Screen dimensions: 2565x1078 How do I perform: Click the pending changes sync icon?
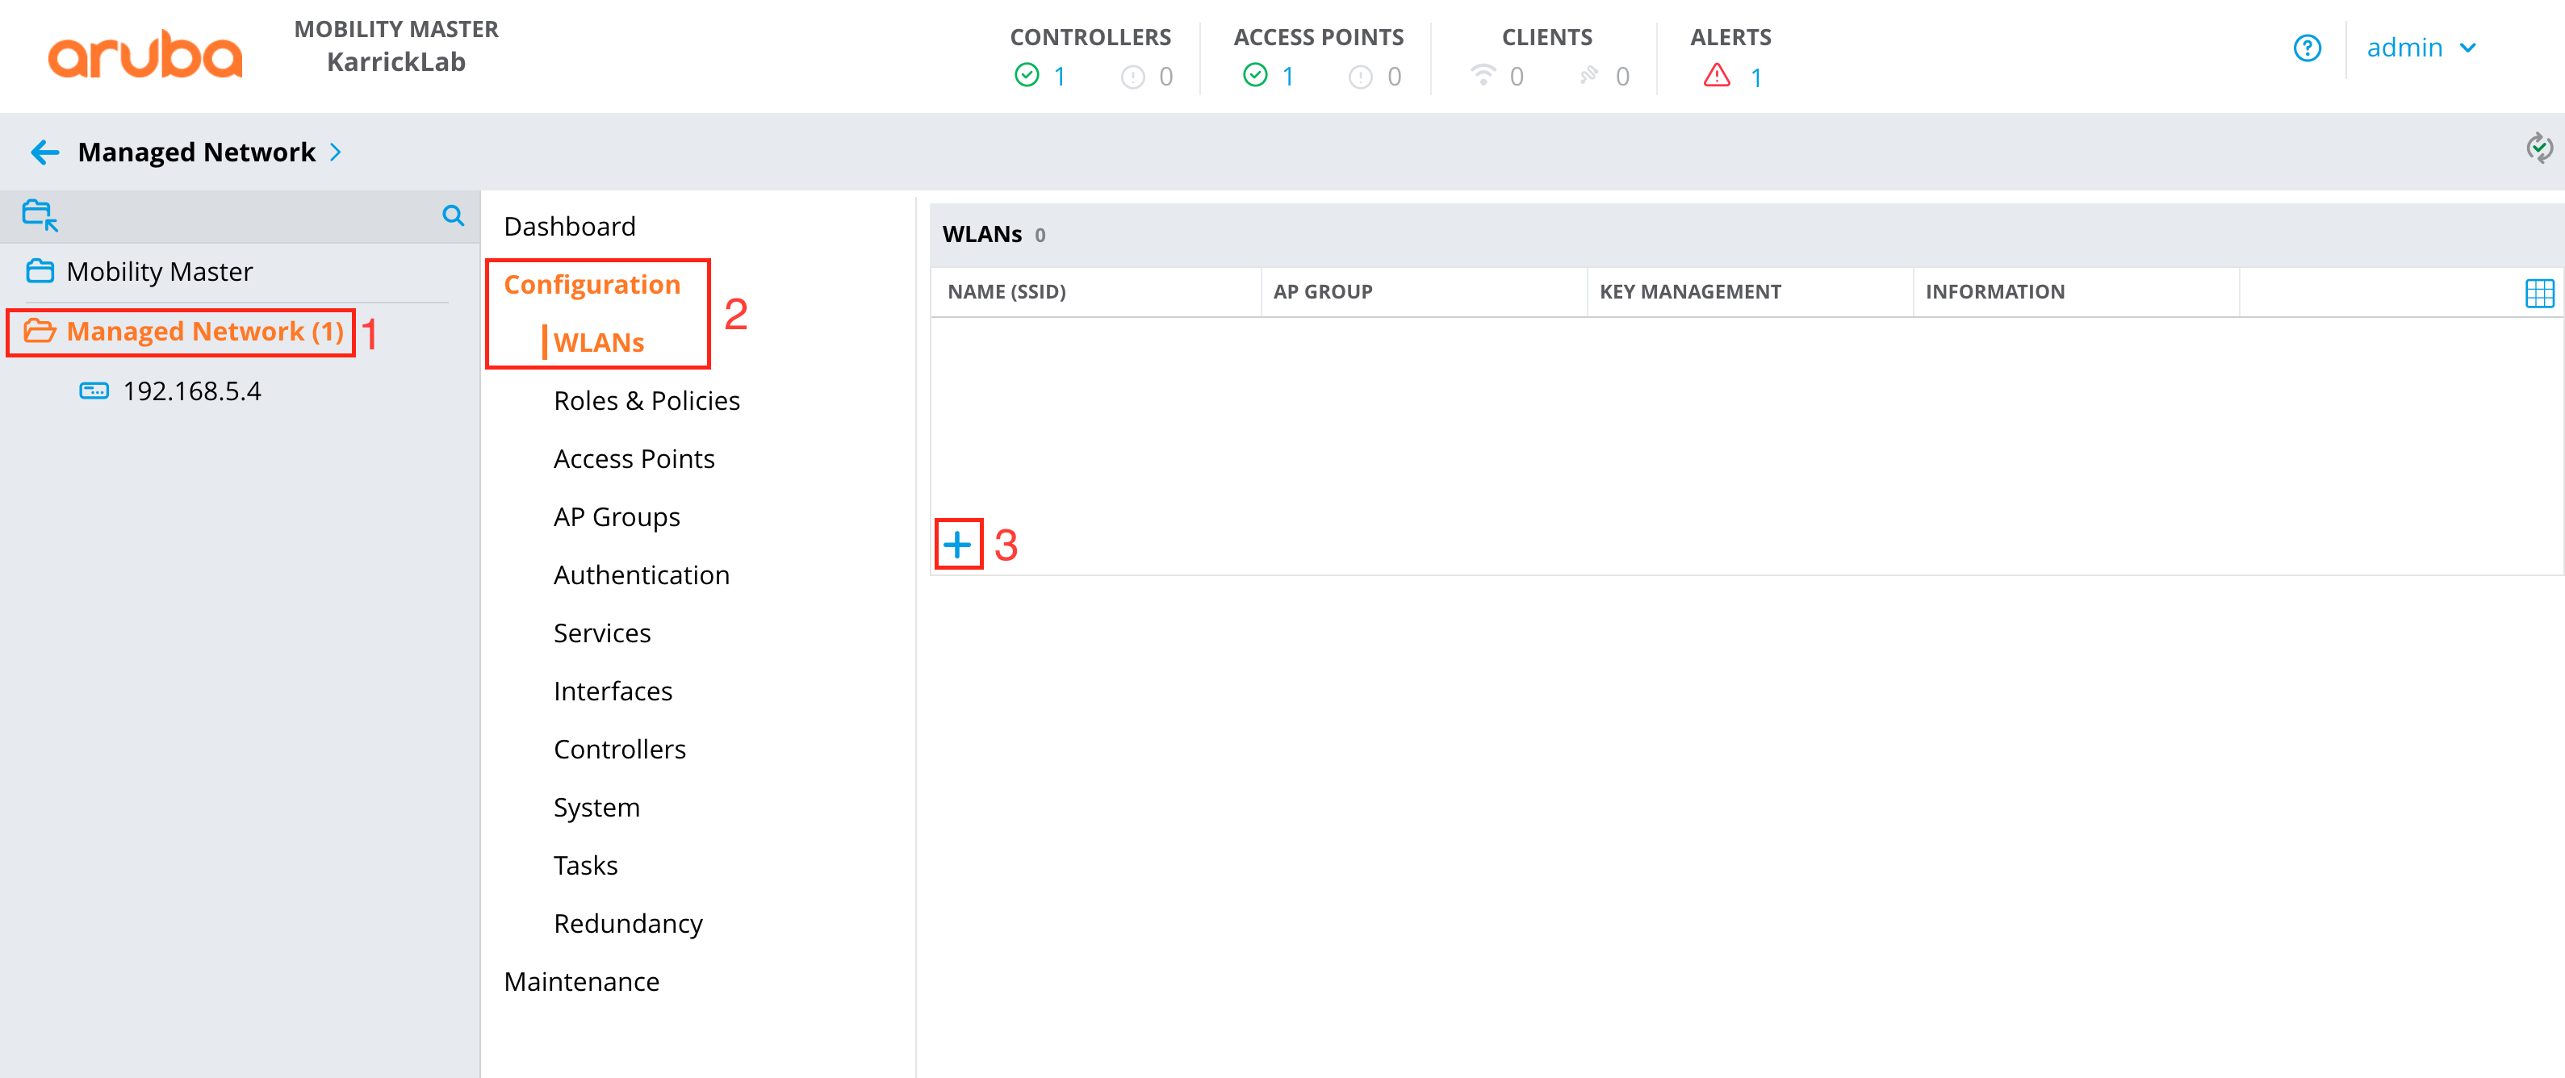tap(2538, 149)
